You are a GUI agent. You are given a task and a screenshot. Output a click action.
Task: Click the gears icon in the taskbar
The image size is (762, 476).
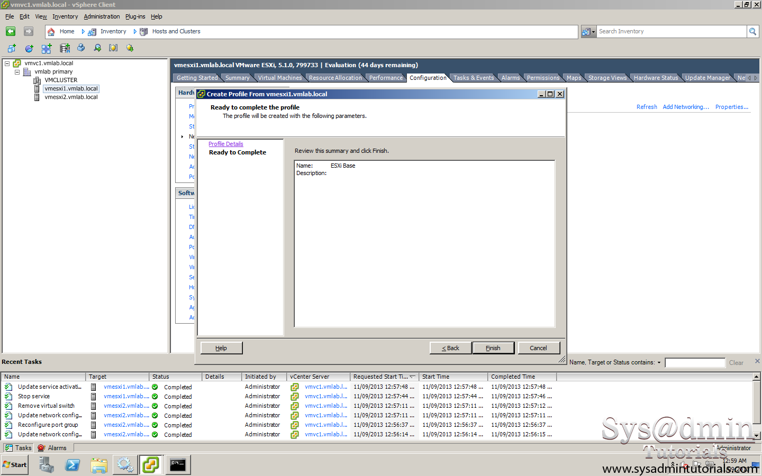click(x=125, y=465)
